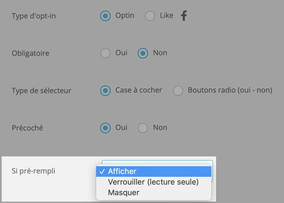Select Case à cocher selector type
Image resolution: width=284 pixels, height=203 pixels.
(x=105, y=91)
